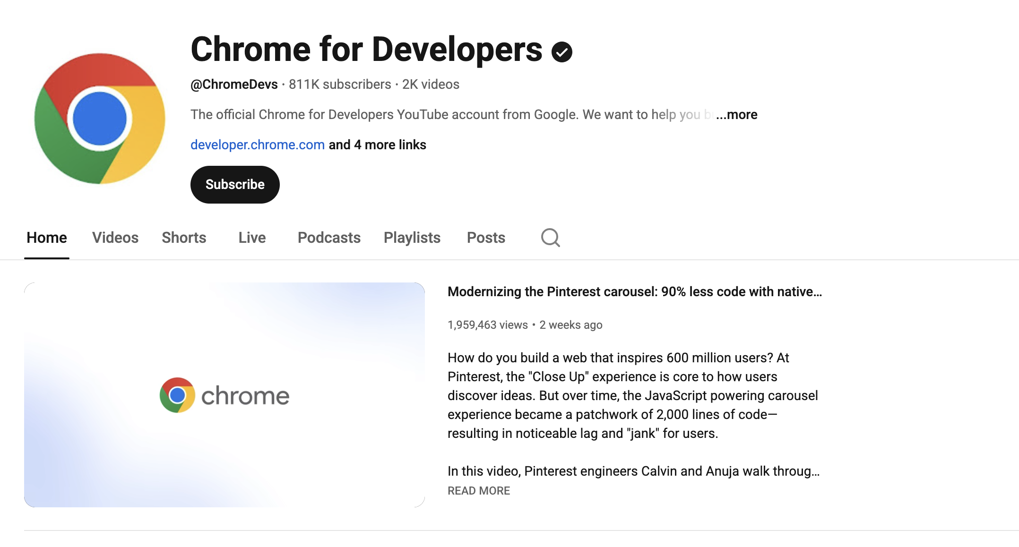Show the 'and 4 more links' list

pos(378,145)
